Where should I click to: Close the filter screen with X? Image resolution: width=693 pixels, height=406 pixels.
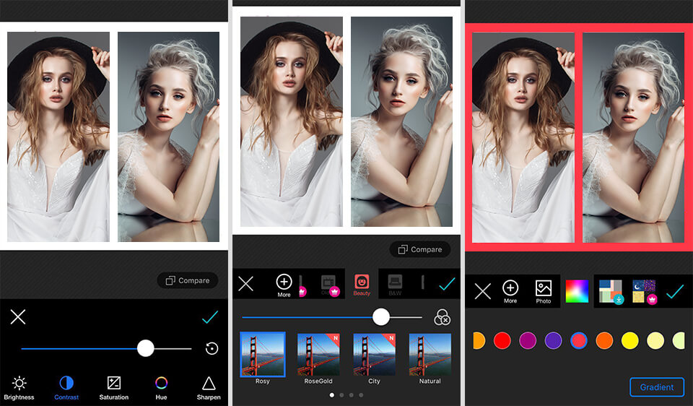(x=245, y=283)
